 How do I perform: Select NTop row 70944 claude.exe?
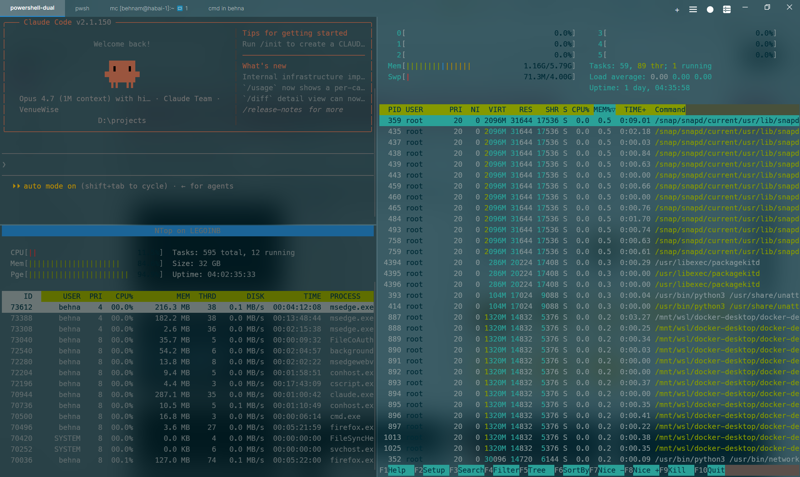click(188, 394)
